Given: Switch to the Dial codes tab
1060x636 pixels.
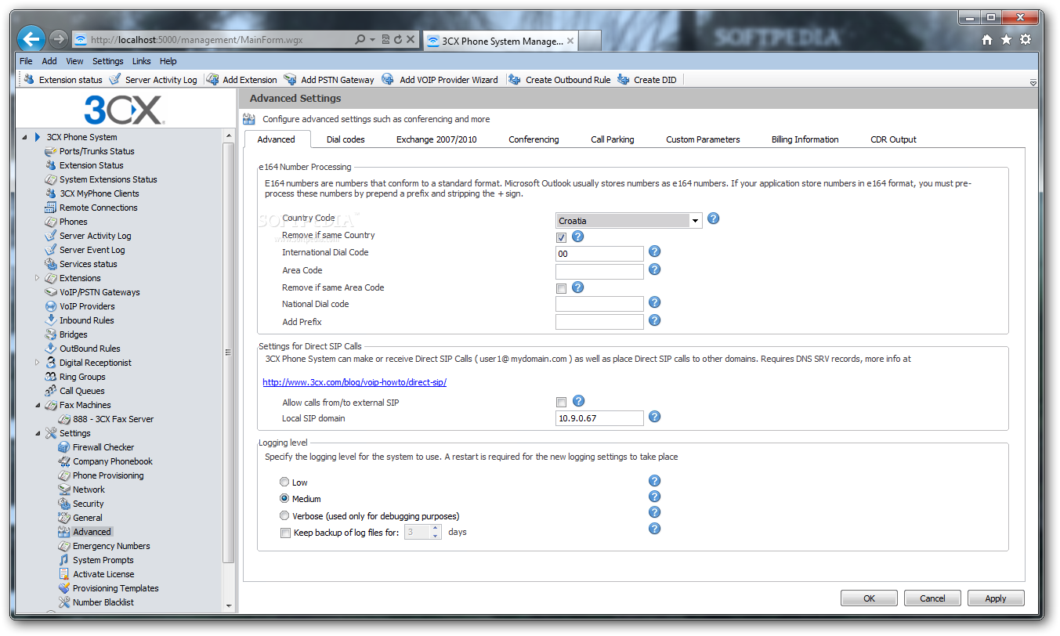Looking at the screenshot, I should tap(345, 139).
